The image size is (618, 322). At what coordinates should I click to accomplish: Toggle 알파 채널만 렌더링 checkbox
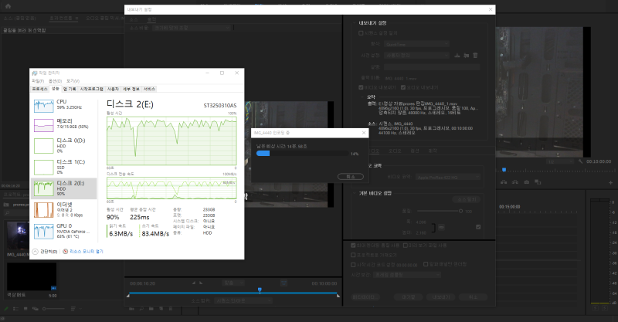pyautogui.click(x=426, y=264)
